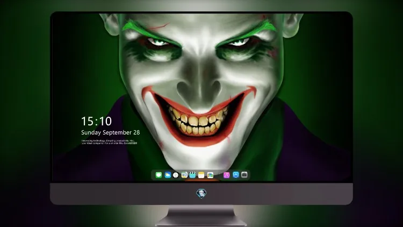
Task: Launch the pink iTunes music app
Action: [x=226, y=175]
